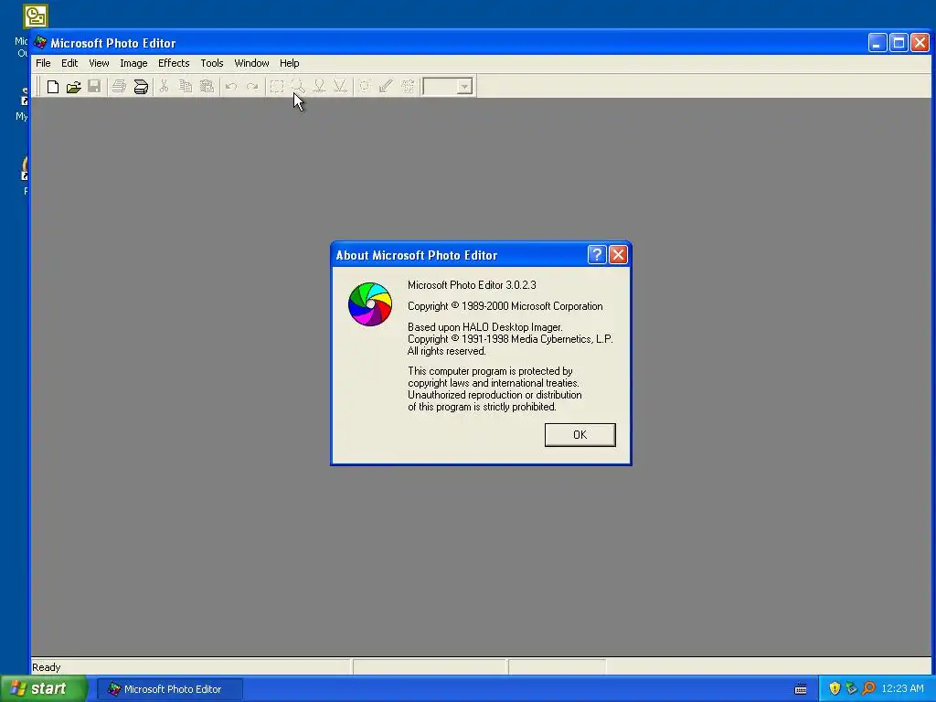Viewport: 936px width, 702px height.
Task: Select the Set Transparent Color pencil icon
Action: [386, 87]
